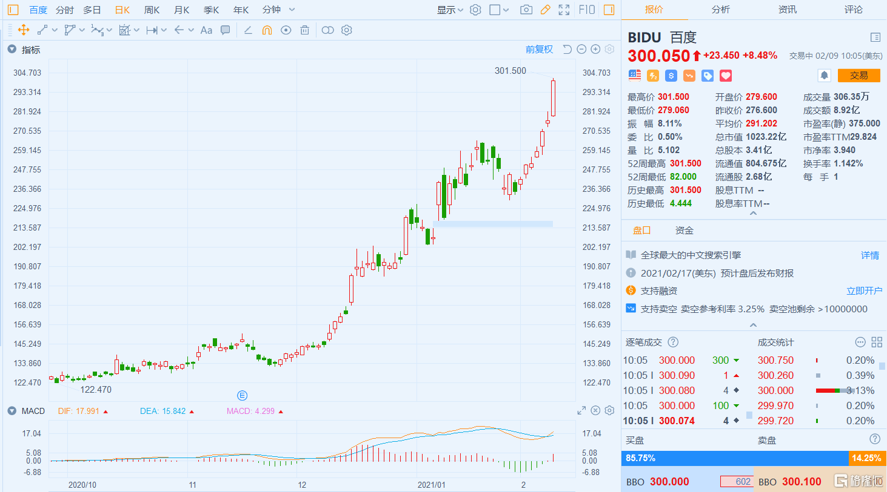Open help icon next to 逐笔成交
This screenshot has width=887, height=492.
click(x=673, y=342)
